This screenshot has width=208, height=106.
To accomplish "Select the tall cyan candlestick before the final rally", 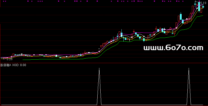I will point(181,17).
